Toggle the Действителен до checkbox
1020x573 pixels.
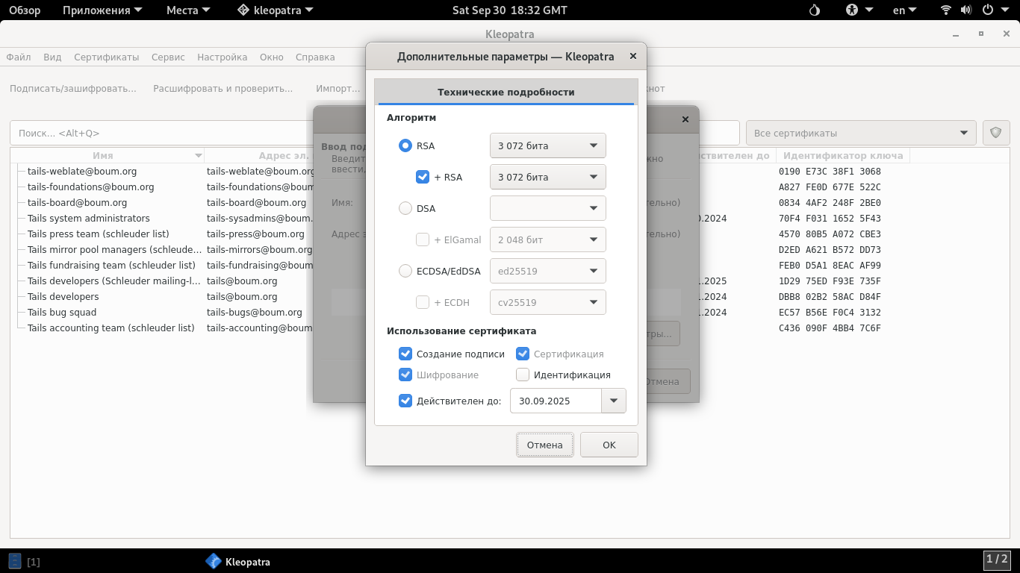(x=405, y=401)
